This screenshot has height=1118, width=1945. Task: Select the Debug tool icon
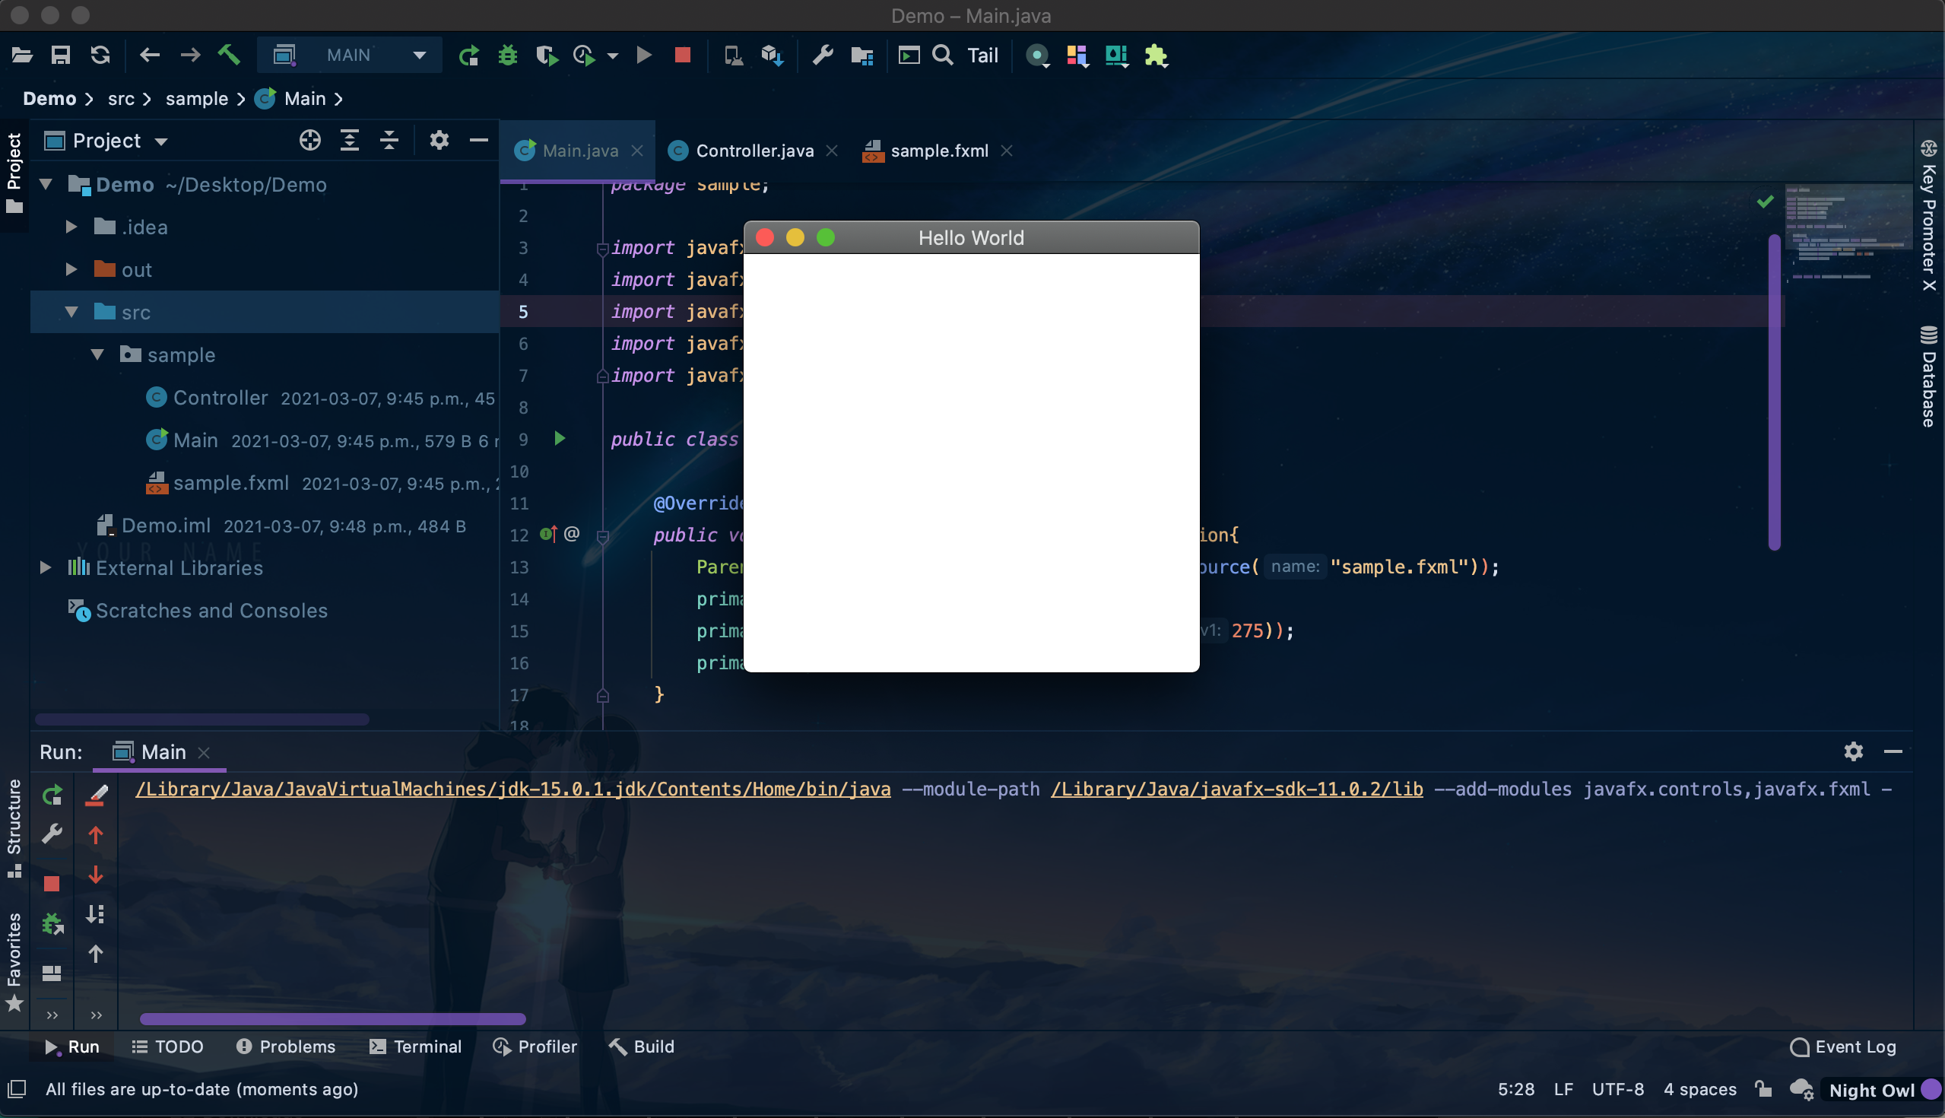[507, 56]
